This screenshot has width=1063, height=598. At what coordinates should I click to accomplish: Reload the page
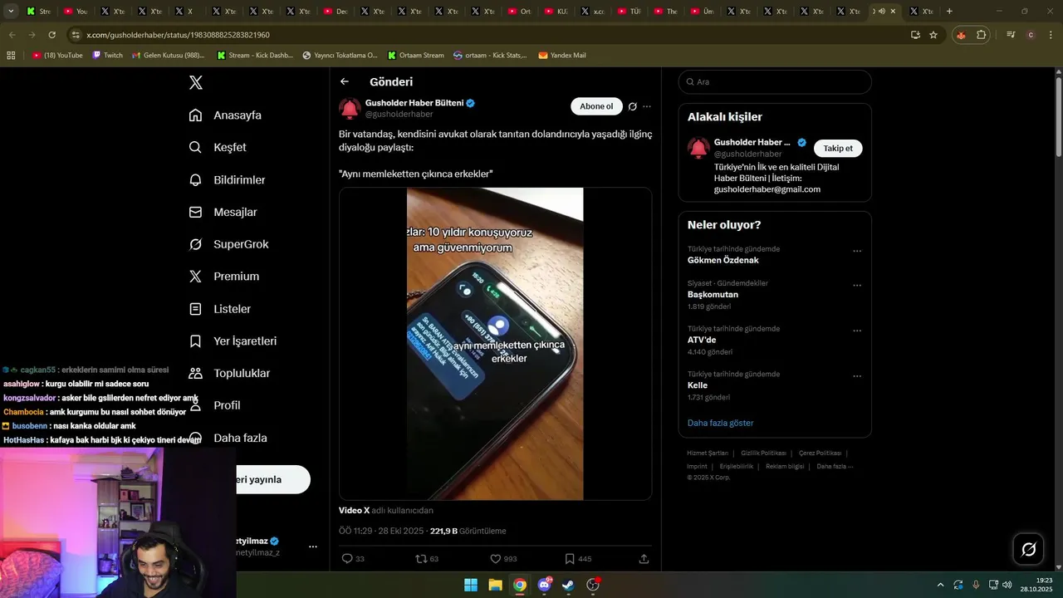(x=51, y=35)
